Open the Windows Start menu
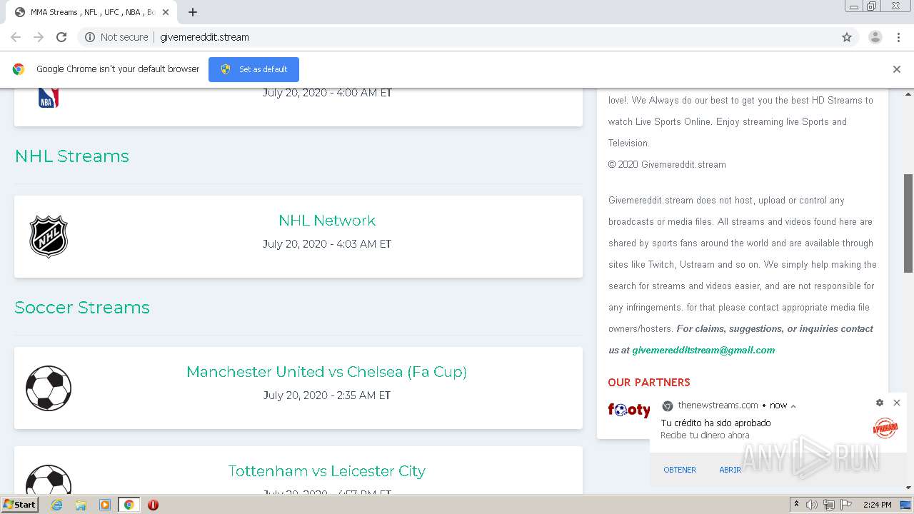This screenshot has height=514, width=914. [19, 505]
